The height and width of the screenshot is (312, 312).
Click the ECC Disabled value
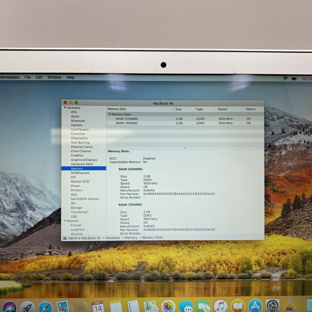pos(149,158)
